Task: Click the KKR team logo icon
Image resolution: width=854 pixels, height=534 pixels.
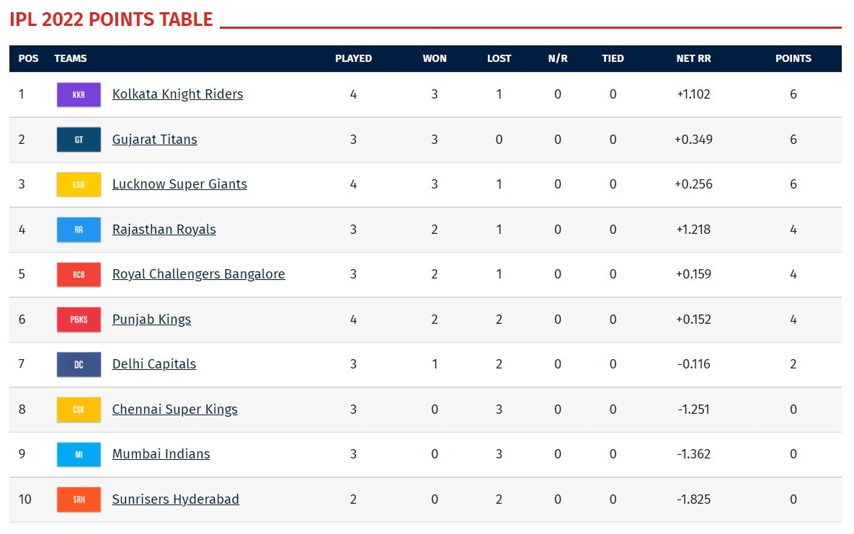Action: coord(78,94)
